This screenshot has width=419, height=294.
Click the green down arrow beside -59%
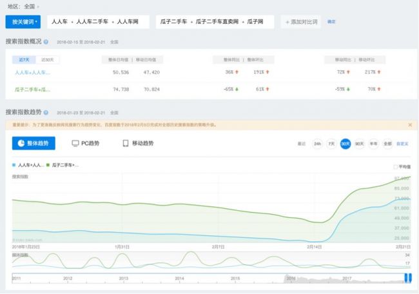[348, 89]
